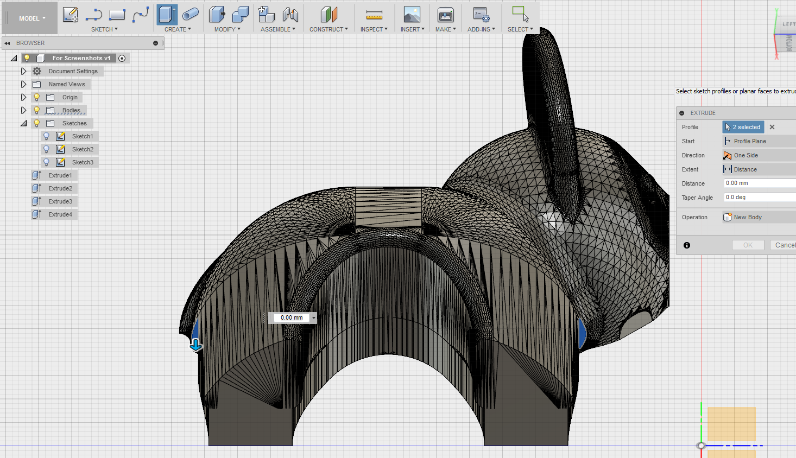Collapse the Sketches folder node
This screenshot has height=458, width=796.
(x=23, y=123)
